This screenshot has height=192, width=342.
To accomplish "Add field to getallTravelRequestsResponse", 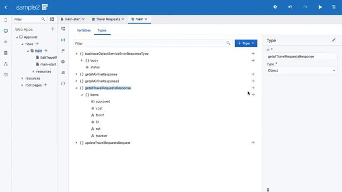I will tap(253, 87).
